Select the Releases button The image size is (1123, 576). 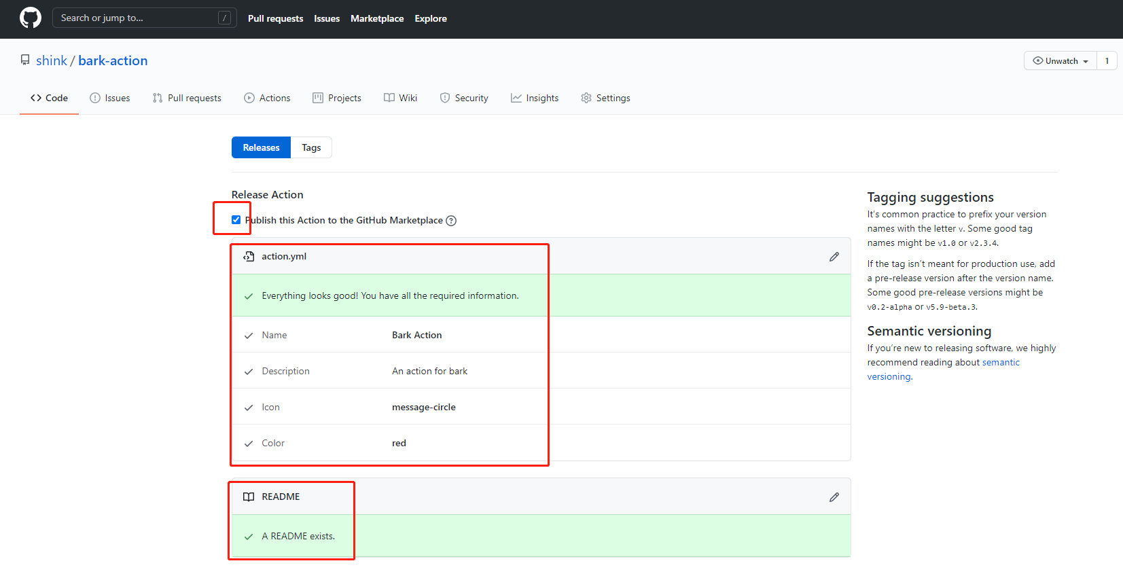pyautogui.click(x=261, y=147)
